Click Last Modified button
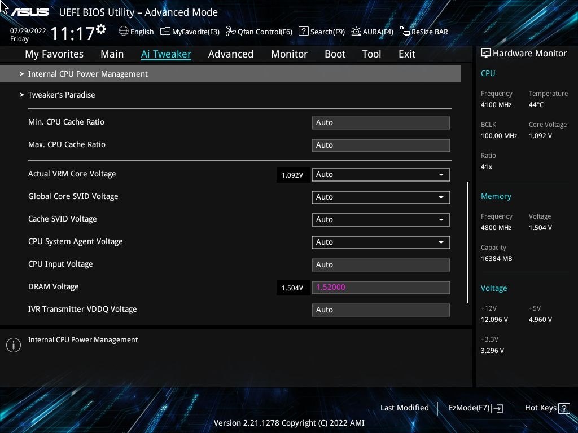Viewport: 578px width, 433px height. pyautogui.click(x=404, y=408)
